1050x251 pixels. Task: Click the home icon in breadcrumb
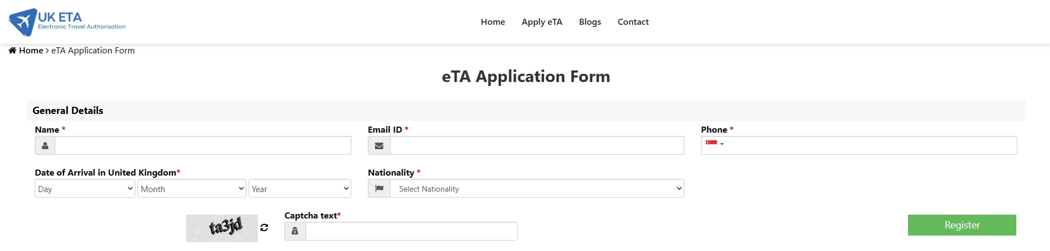[x=12, y=51]
